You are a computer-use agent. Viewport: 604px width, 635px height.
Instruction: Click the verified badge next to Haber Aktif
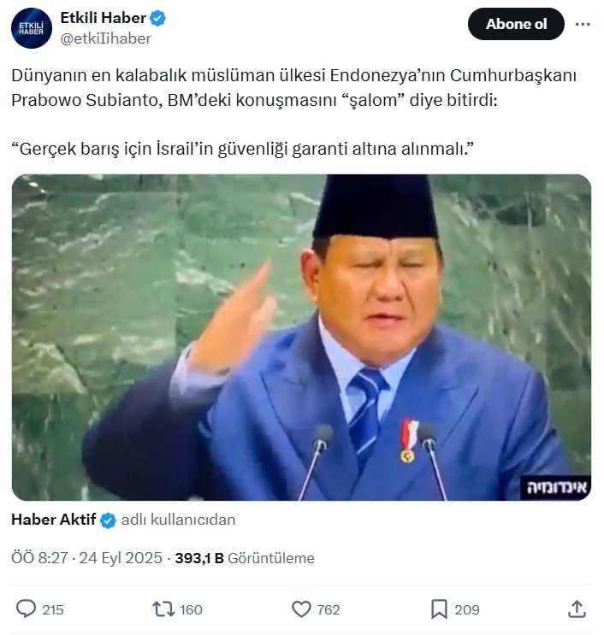pos(108,520)
